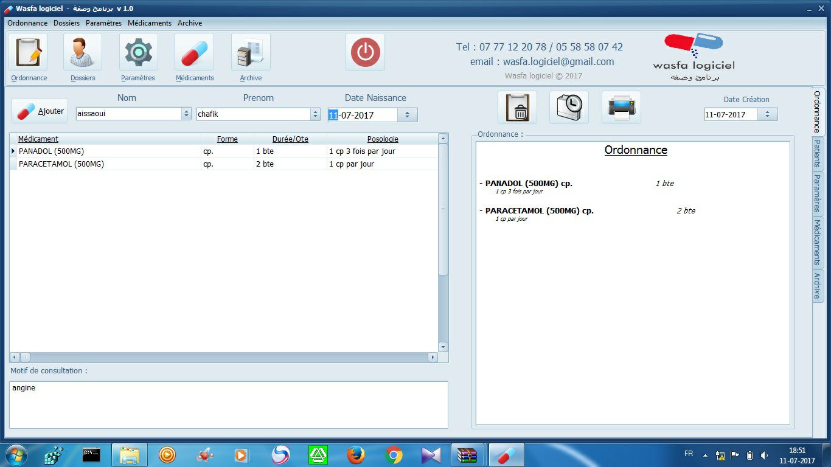Screen dimensions: 831x467
Task: Open the Paramètres menu
Action: click(103, 23)
